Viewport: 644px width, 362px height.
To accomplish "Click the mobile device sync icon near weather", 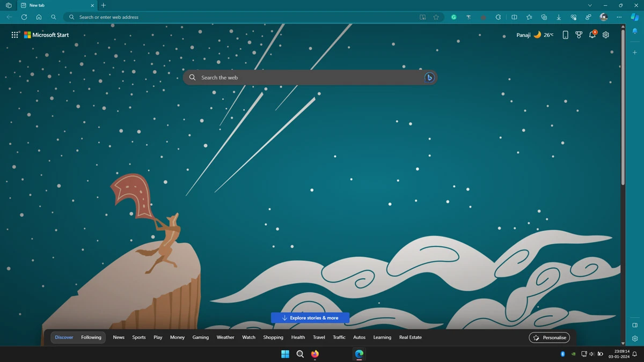I will pos(565,34).
